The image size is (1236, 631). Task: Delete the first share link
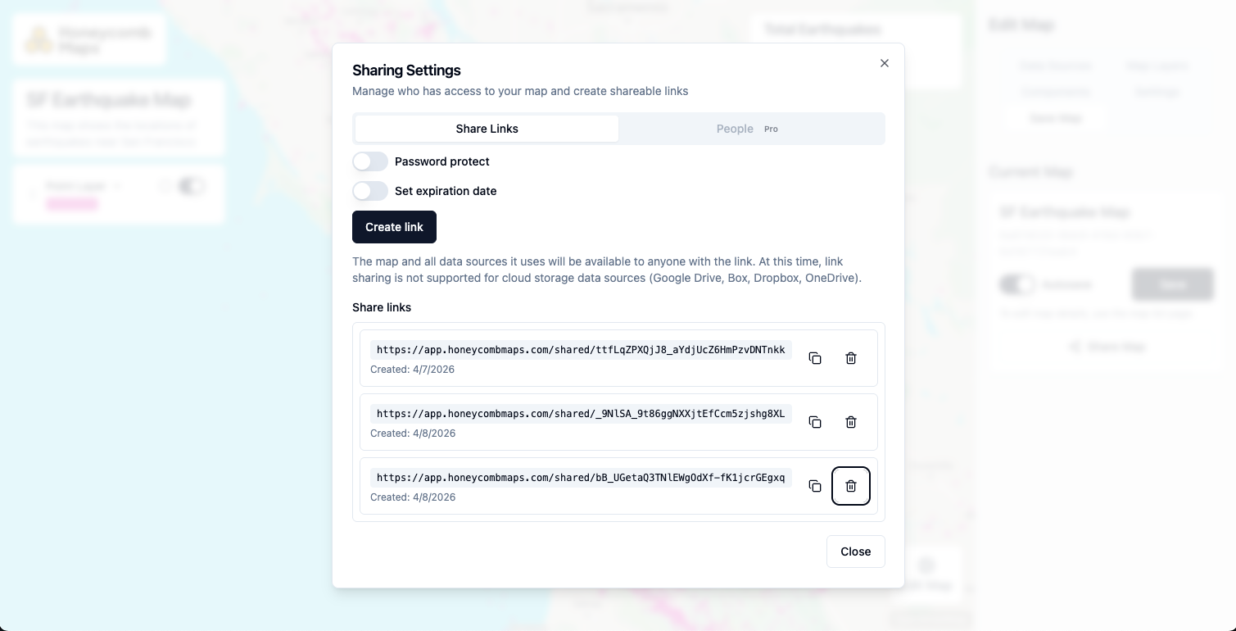pyautogui.click(x=851, y=358)
